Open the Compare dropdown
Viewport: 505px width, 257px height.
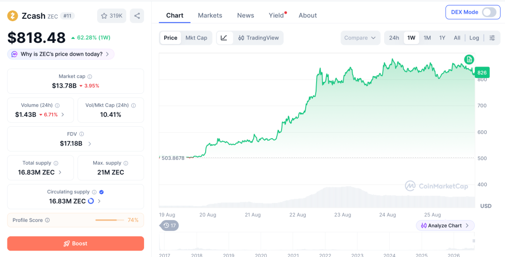(x=360, y=37)
